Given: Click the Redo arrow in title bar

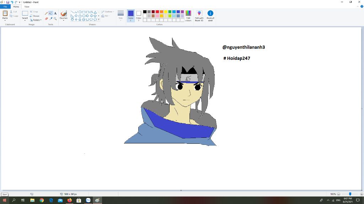Looking at the screenshot, I should [16, 2].
